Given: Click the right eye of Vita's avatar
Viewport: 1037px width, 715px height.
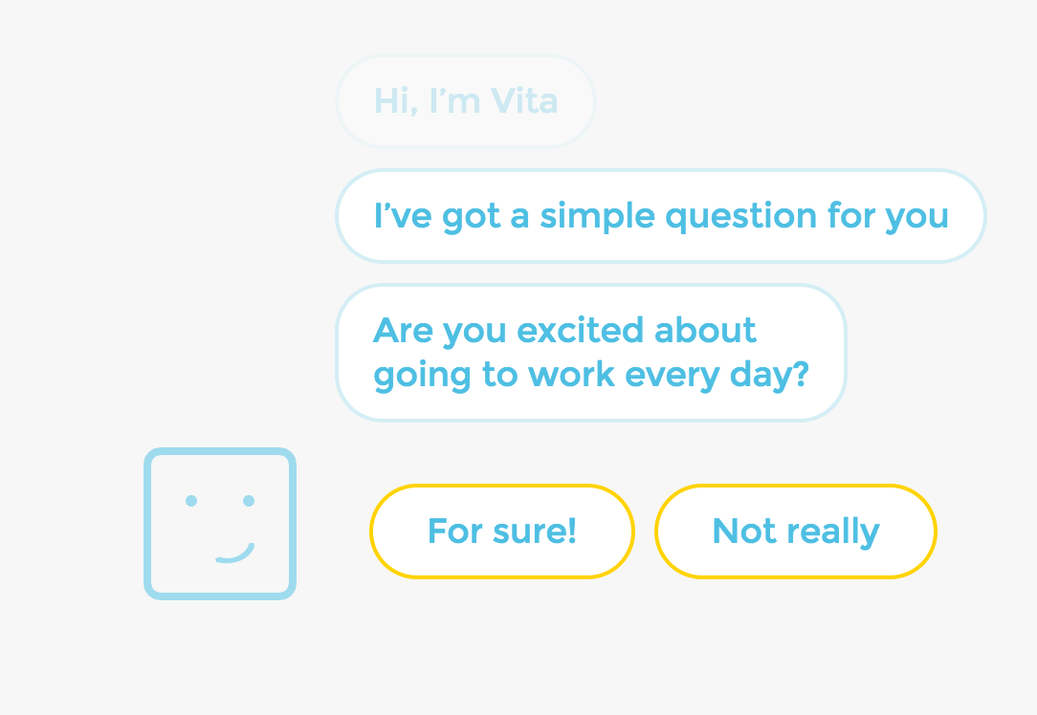Looking at the screenshot, I should point(249,501).
